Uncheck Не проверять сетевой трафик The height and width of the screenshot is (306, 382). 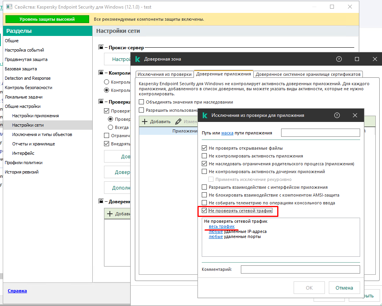click(204, 211)
